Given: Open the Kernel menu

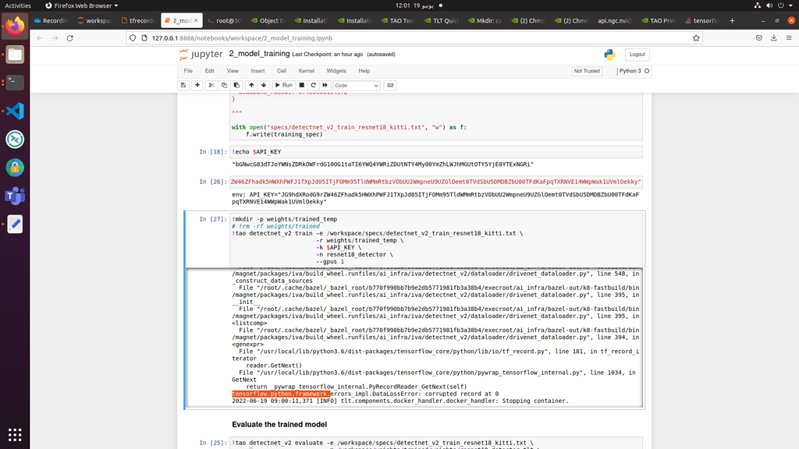Looking at the screenshot, I should [306, 71].
